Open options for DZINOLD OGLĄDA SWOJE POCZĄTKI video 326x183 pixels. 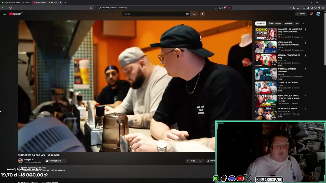[305, 96]
